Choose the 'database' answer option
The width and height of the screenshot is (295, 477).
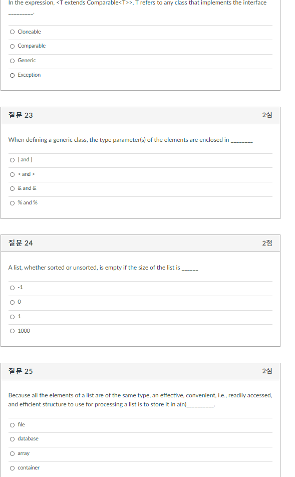[12, 438]
